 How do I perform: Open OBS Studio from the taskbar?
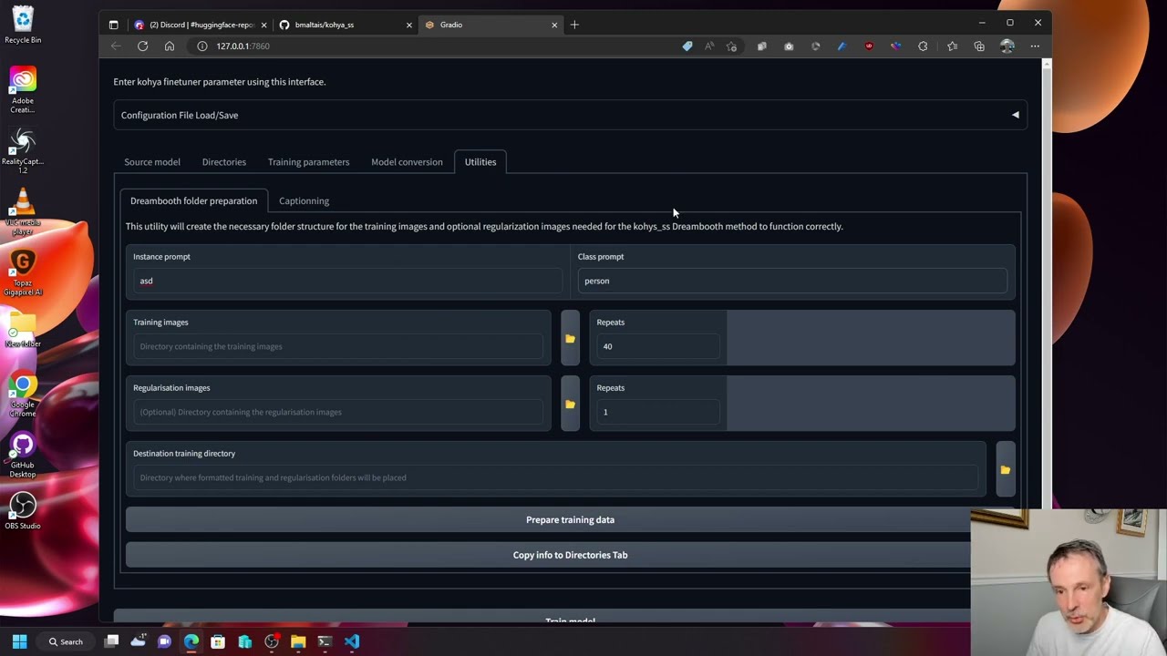pos(272,641)
